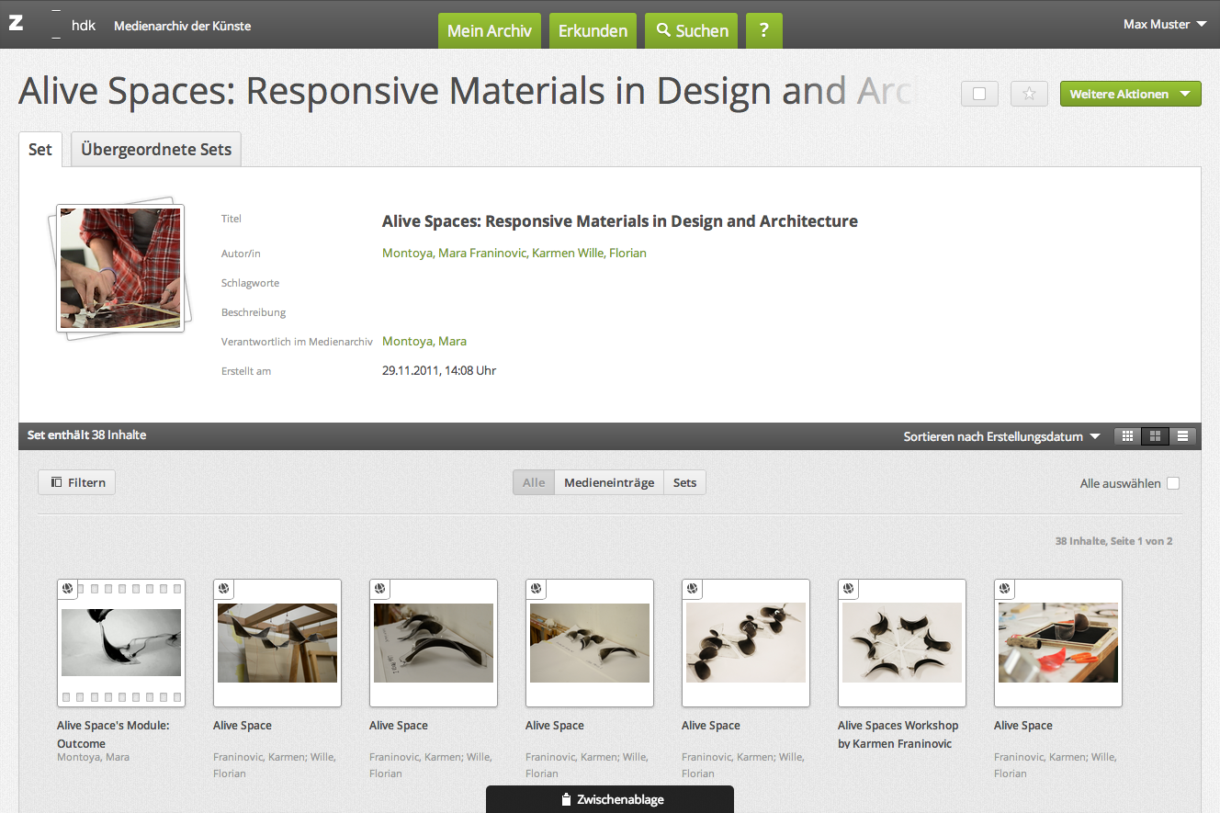Open help via question mark button

[x=763, y=30]
